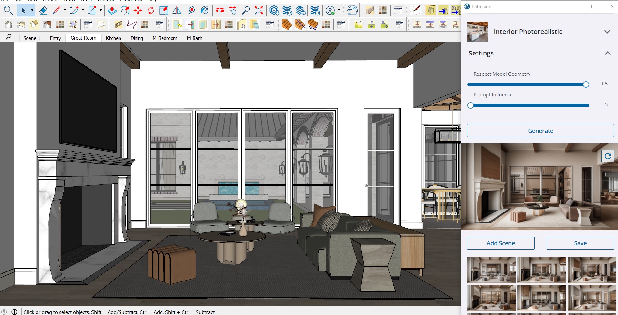
Task: Expand the Interior Photorealistic style chevron
Action: pyautogui.click(x=607, y=32)
